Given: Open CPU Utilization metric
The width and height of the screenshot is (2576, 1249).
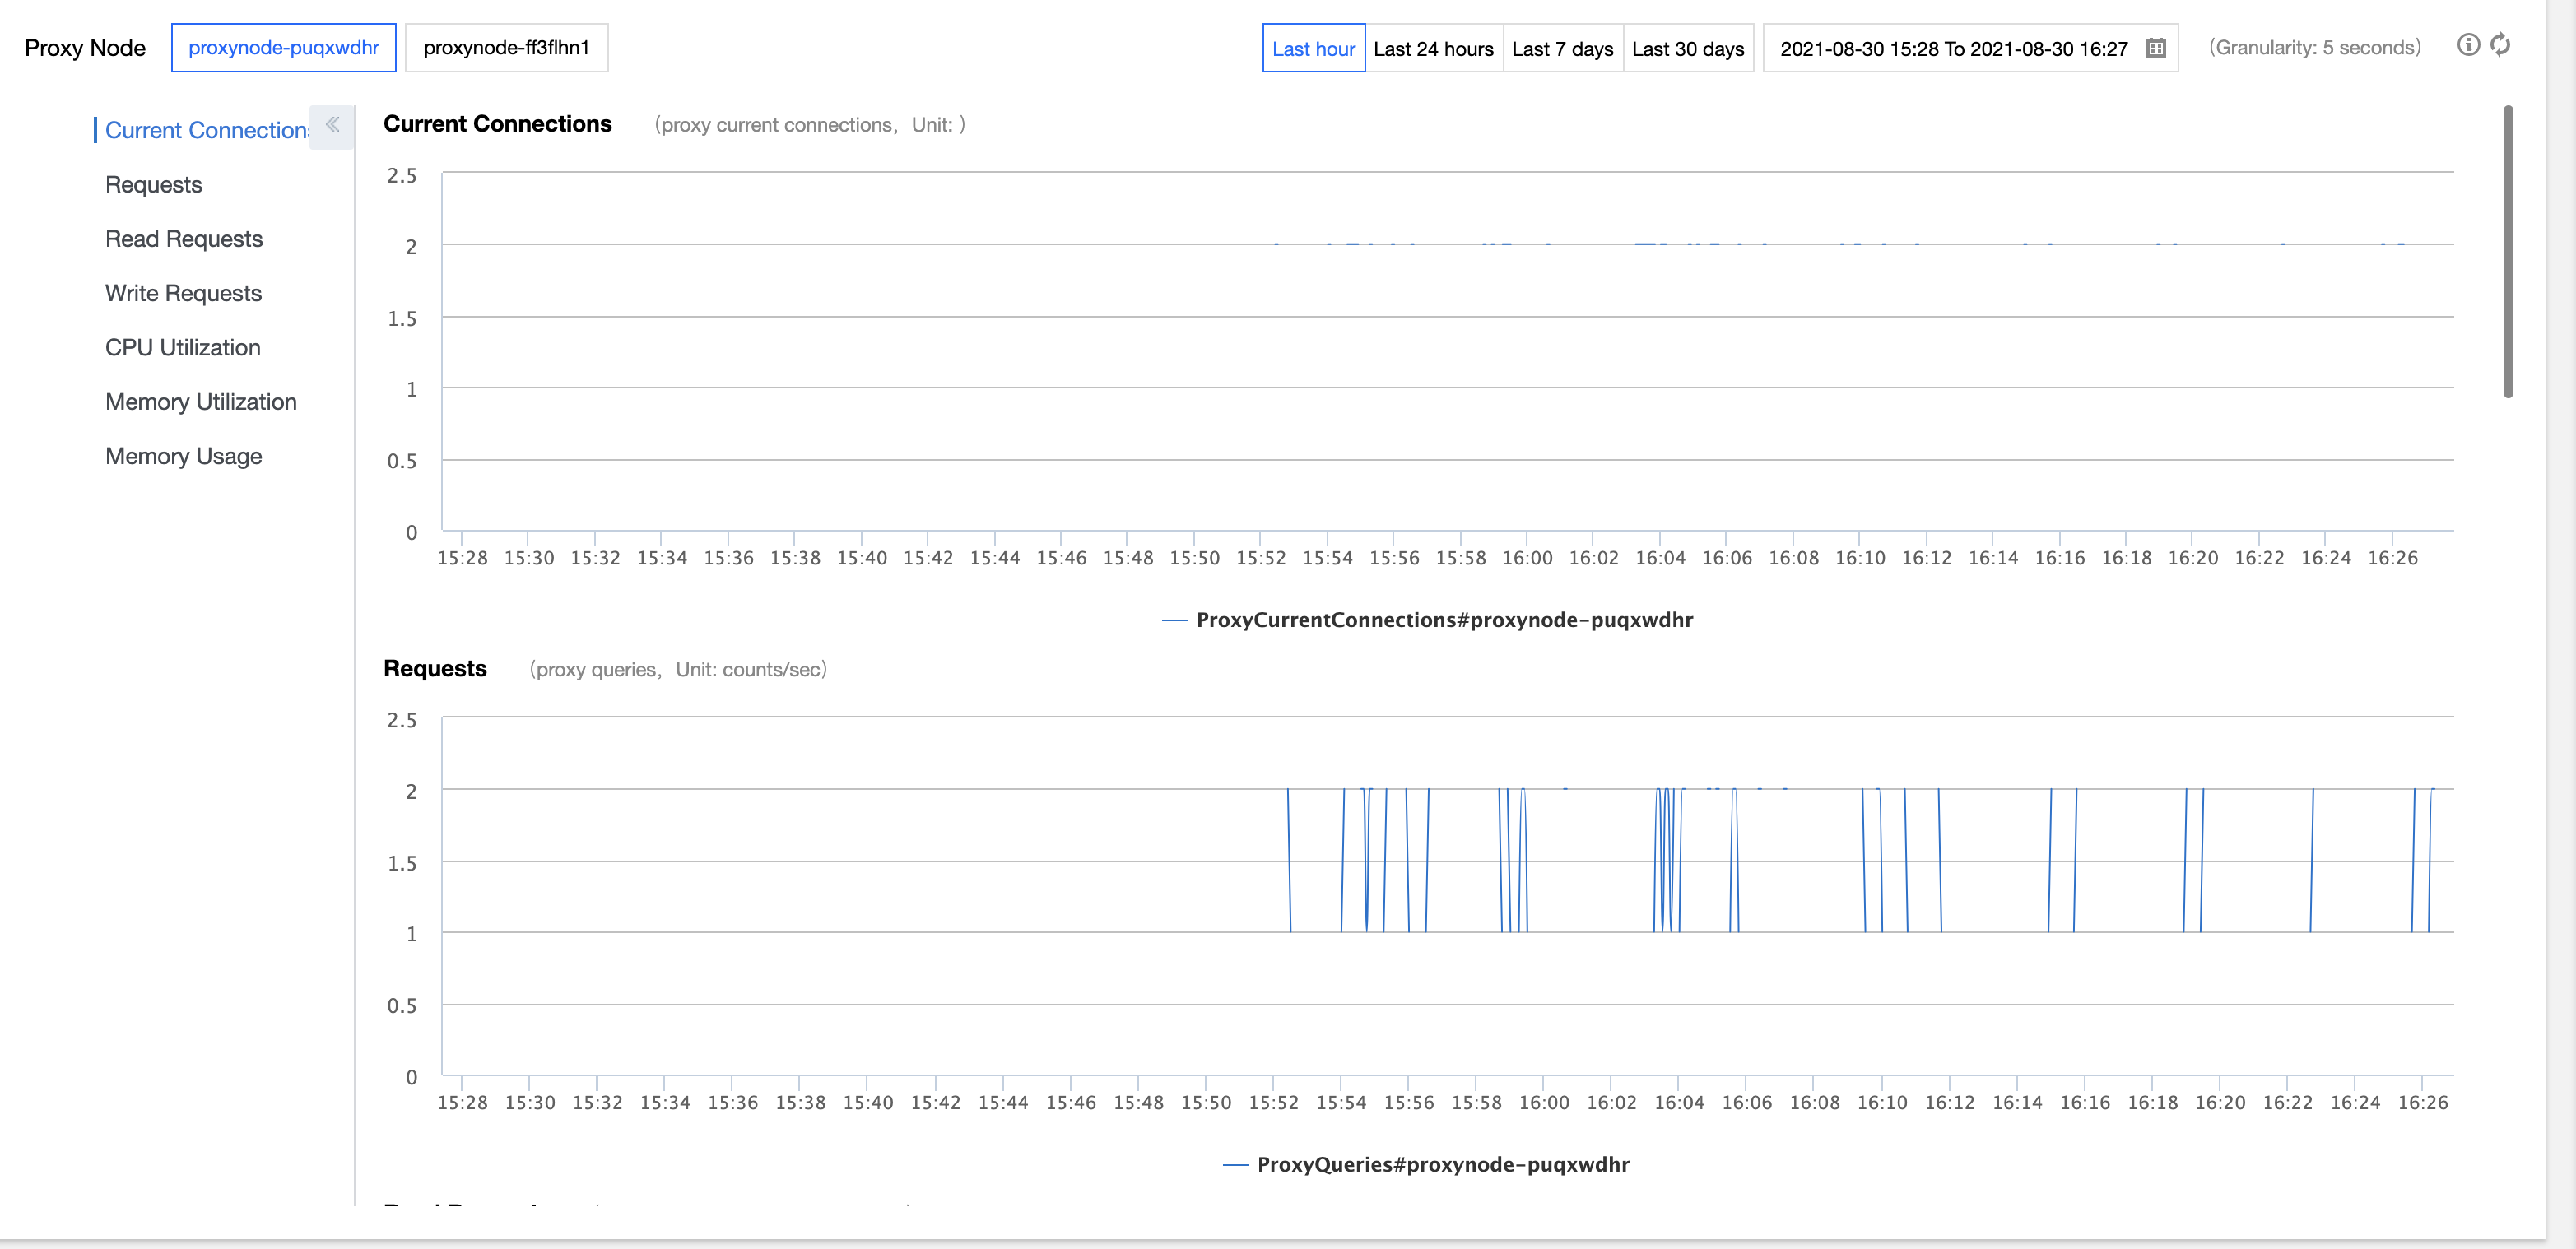Looking at the screenshot, I should [183, 347].
